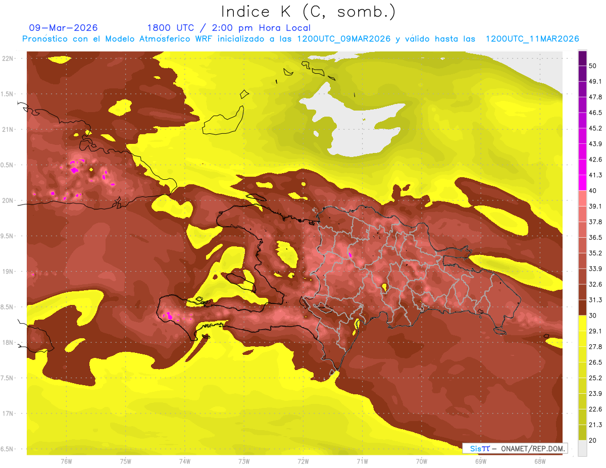
Task: Pick the "36.5" colorbar value
Action: pyautogui.click(x=595, y=238)
